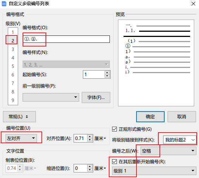Open the 编号之后 空格 dropdown
The width and height of the screenshot is (199, 178).
(x=168, y=151)
